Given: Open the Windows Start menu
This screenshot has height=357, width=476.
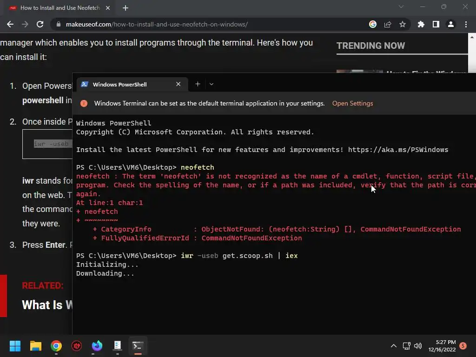Looking at the screenshot, I should pyautogui.click(x=15, y=346).
